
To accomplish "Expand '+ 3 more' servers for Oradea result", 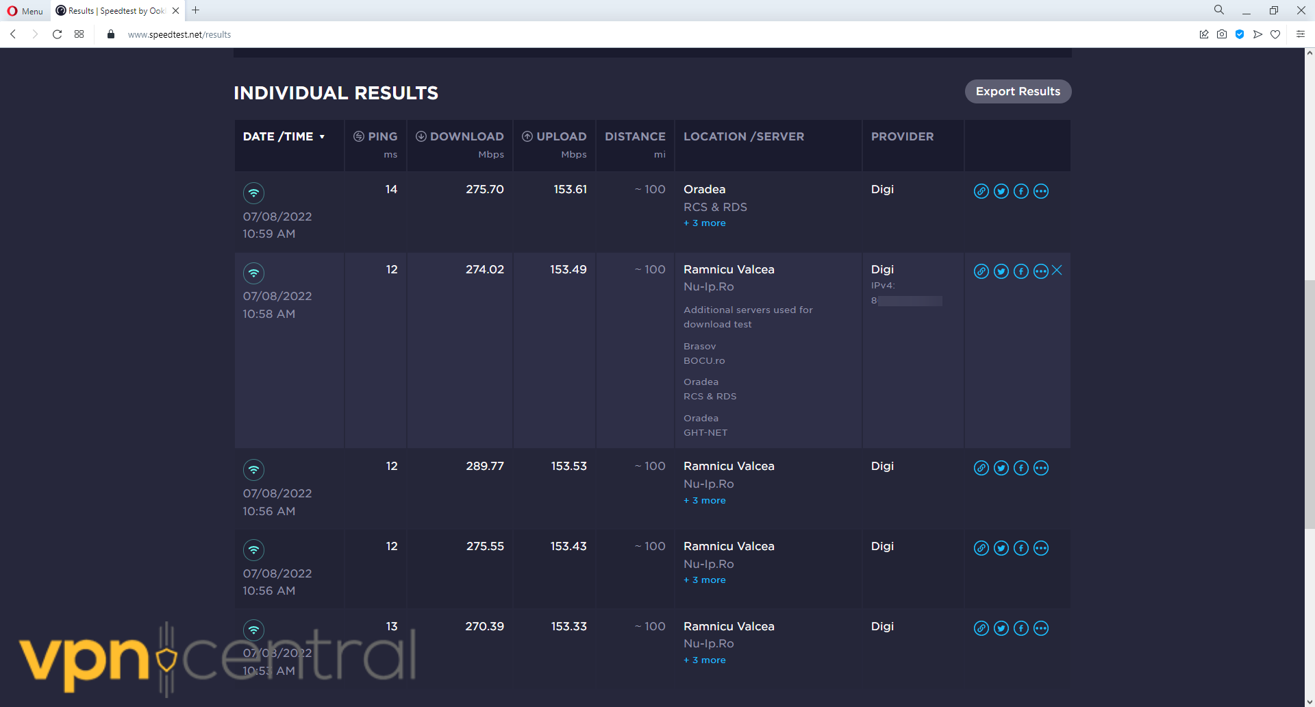I will [x=704, y=223].
